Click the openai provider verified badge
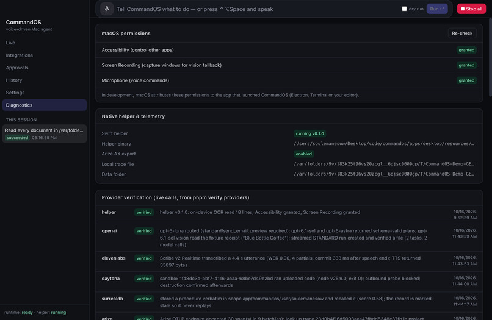This screenshot has height=320, width=492. pyautogui.click(x=144, y=230)
